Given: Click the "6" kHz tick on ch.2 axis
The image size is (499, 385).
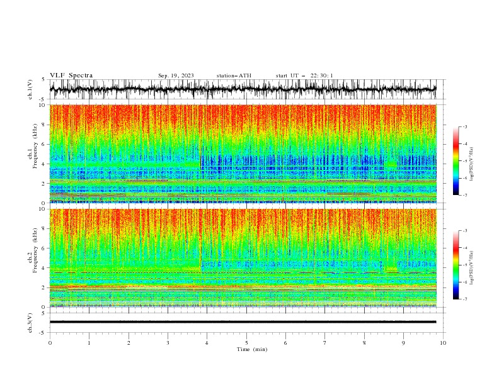Looking at the screenshot, I should coord(44,248).
